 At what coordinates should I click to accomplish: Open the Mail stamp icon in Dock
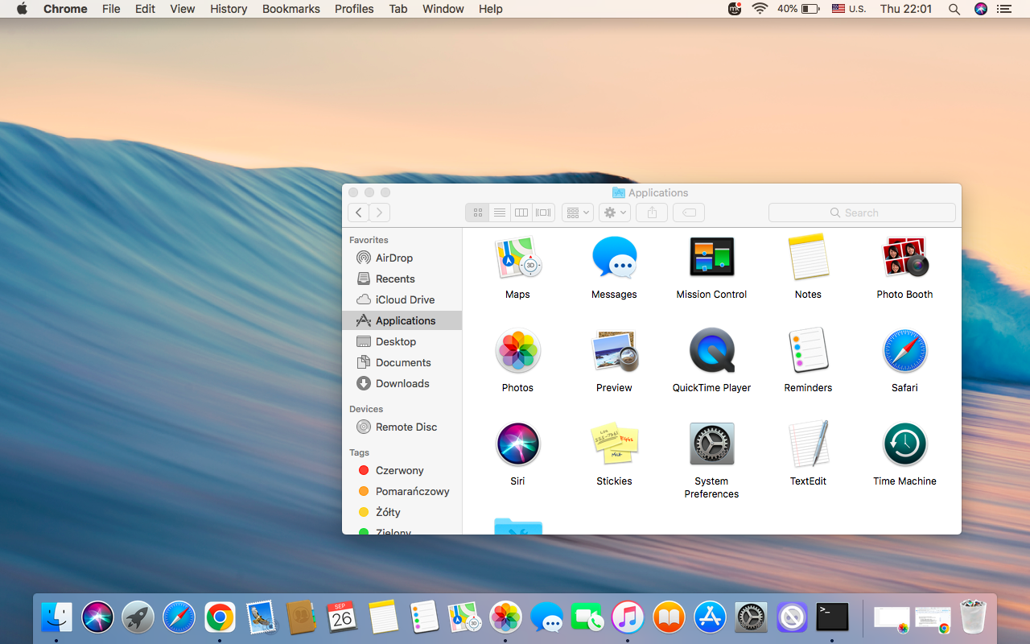tap(261, 617)
